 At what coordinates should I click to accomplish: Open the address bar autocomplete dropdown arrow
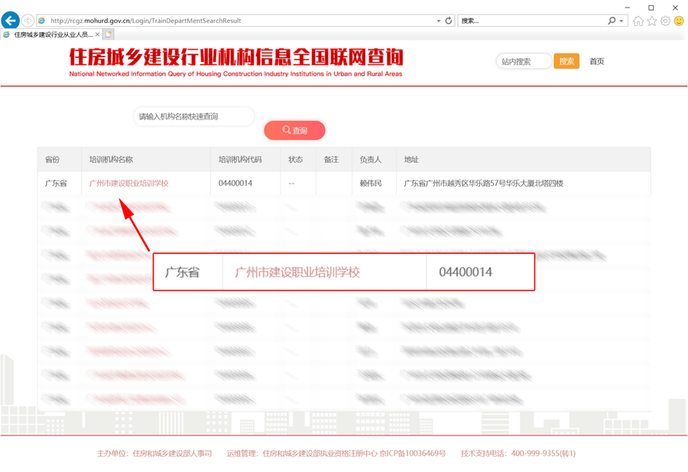(438, 21)
